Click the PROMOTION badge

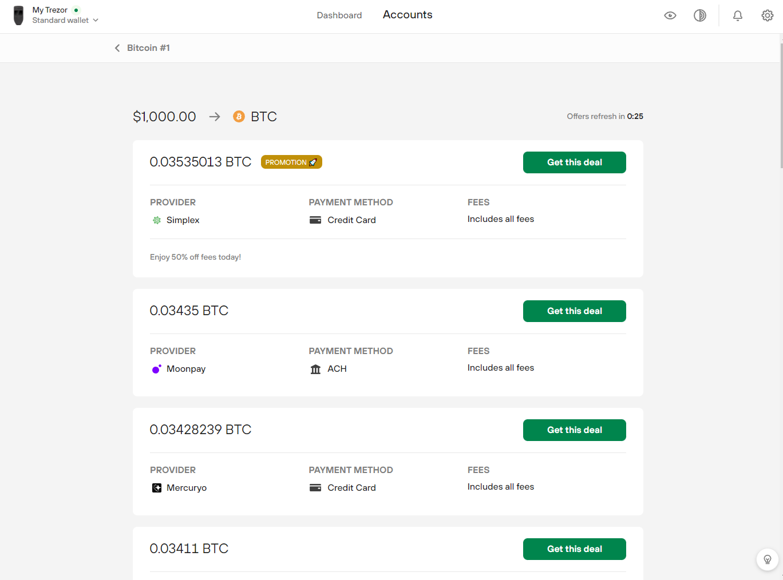291,162
